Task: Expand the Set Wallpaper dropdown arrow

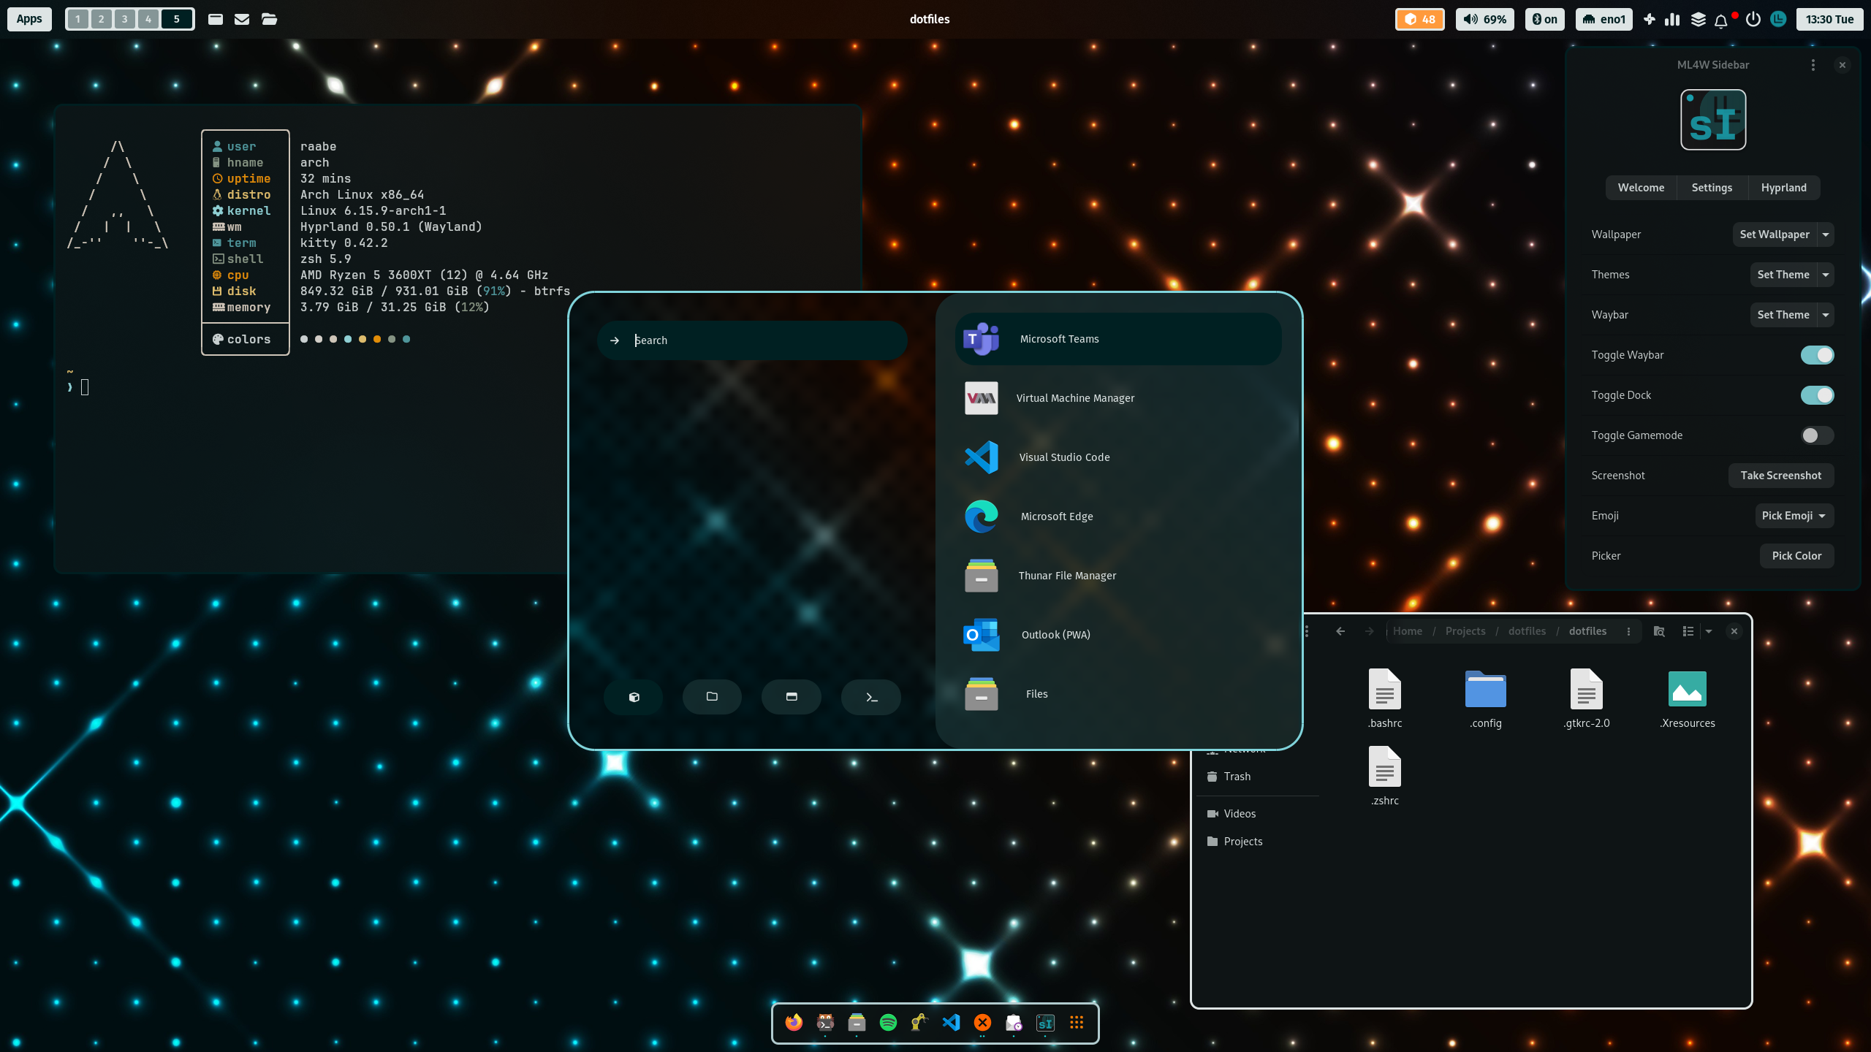Action: (1826, 235)
